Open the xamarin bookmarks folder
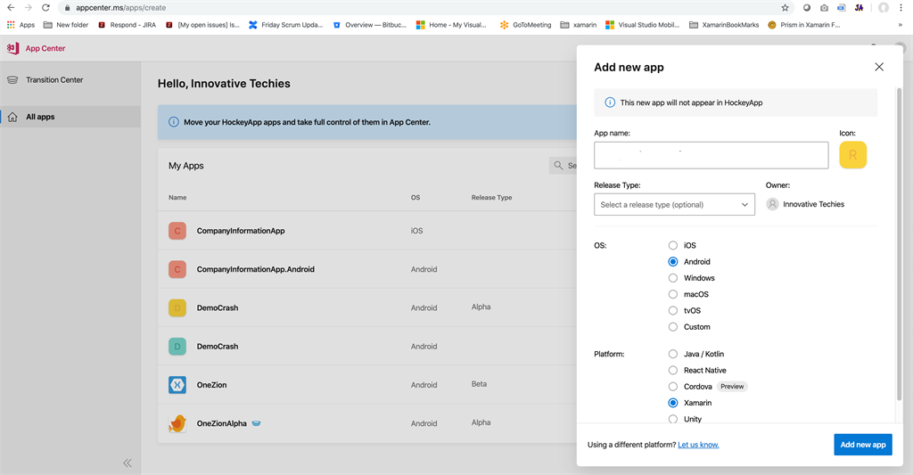The width and height of the screenshot is (913, 475). [578, 25]
